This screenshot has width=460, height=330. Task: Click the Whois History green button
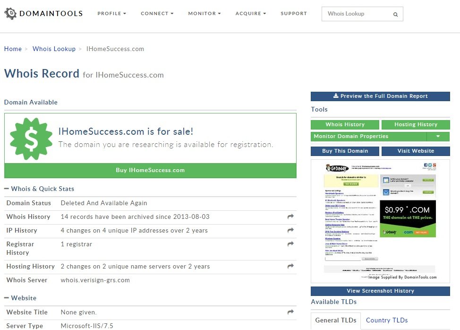pyautogui.click(x=345, y=124)
